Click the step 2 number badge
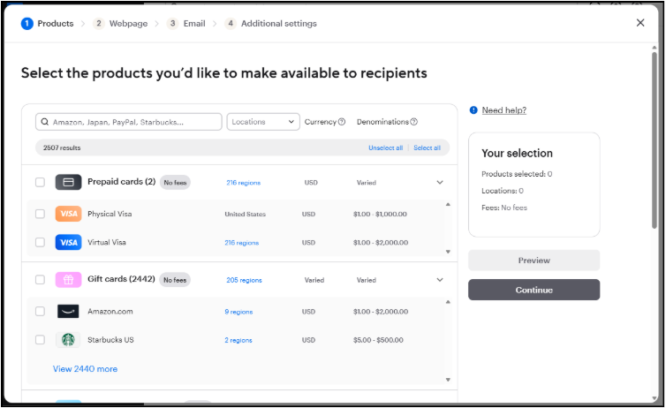Viewport: 666px width, 408px height. 99,23
